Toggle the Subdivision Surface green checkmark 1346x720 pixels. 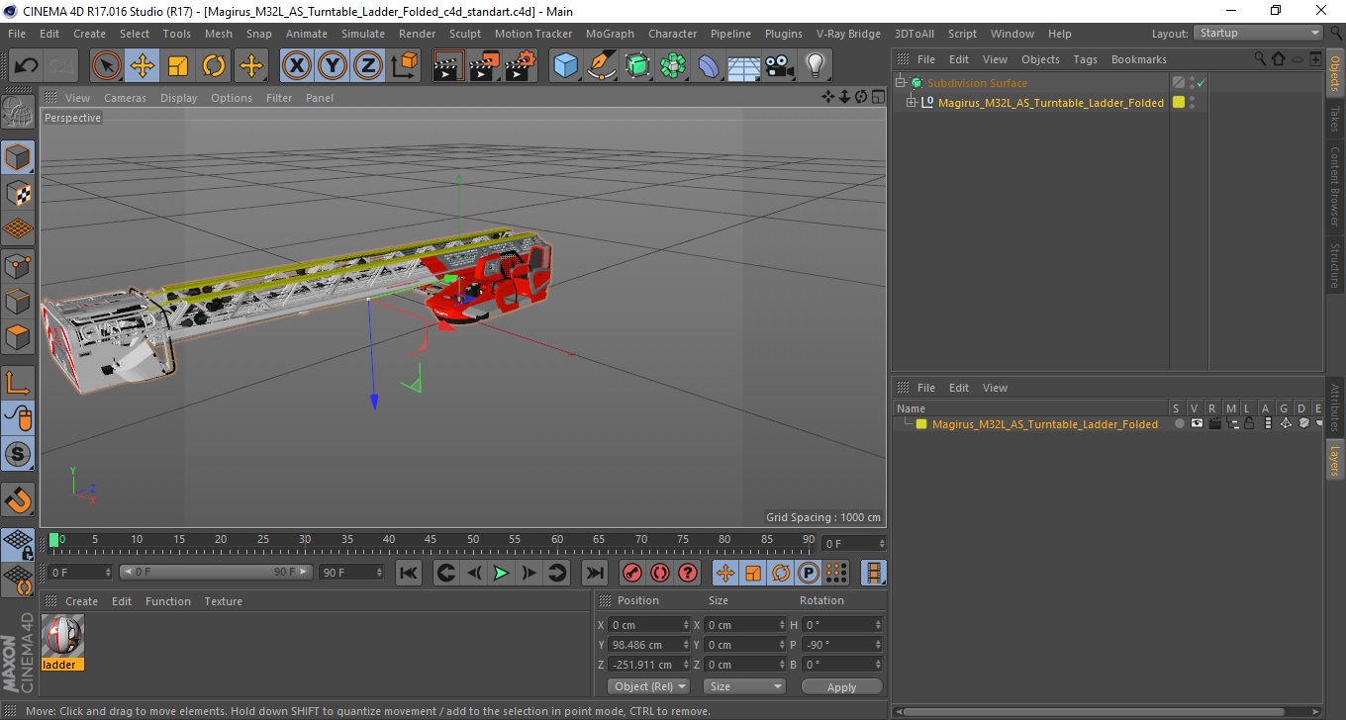pyautogui.click(x=1201, y=83)
